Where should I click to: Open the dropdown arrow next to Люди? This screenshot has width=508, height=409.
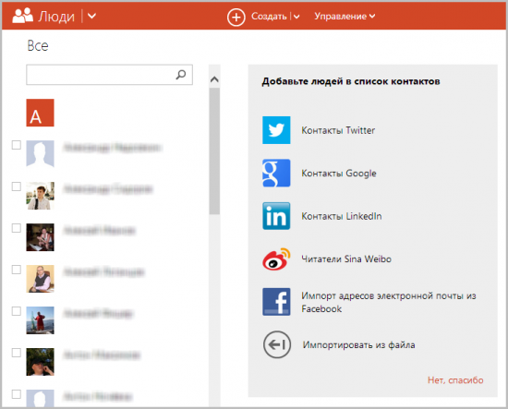[91, 16]
